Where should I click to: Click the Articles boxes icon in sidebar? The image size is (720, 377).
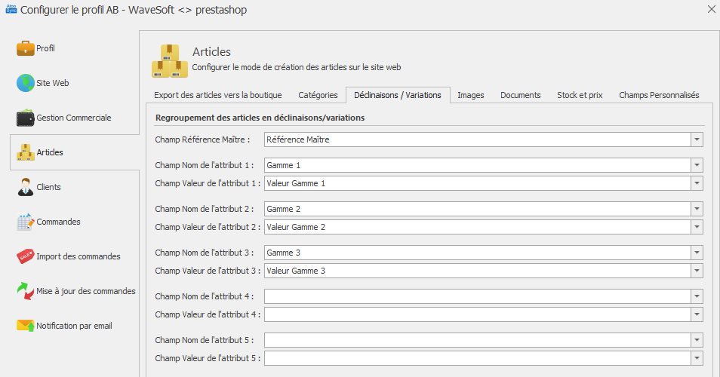[x=25, y=152]
